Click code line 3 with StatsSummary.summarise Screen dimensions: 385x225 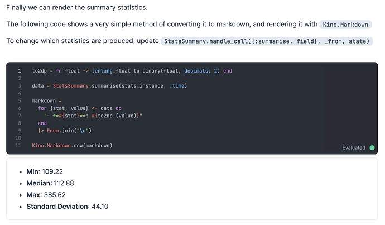tap(109, 86)
